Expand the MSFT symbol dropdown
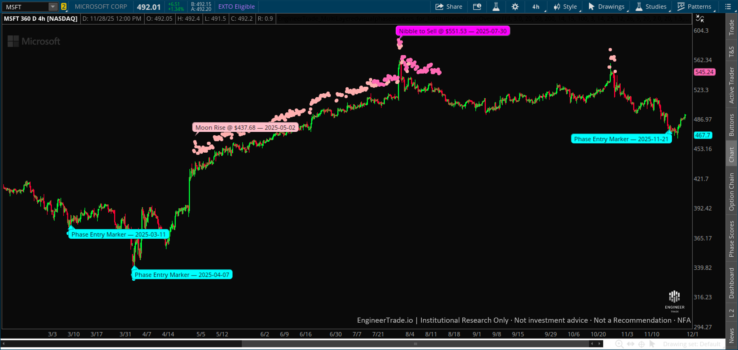The image size is (738, 350). point(53,6)
